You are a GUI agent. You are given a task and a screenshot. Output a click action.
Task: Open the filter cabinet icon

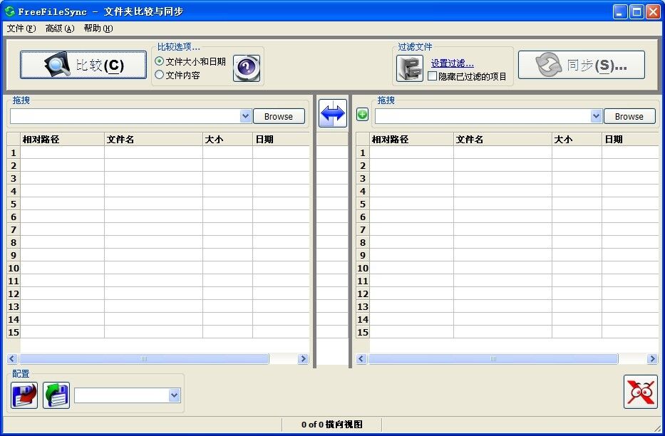(x=410, y=68)
